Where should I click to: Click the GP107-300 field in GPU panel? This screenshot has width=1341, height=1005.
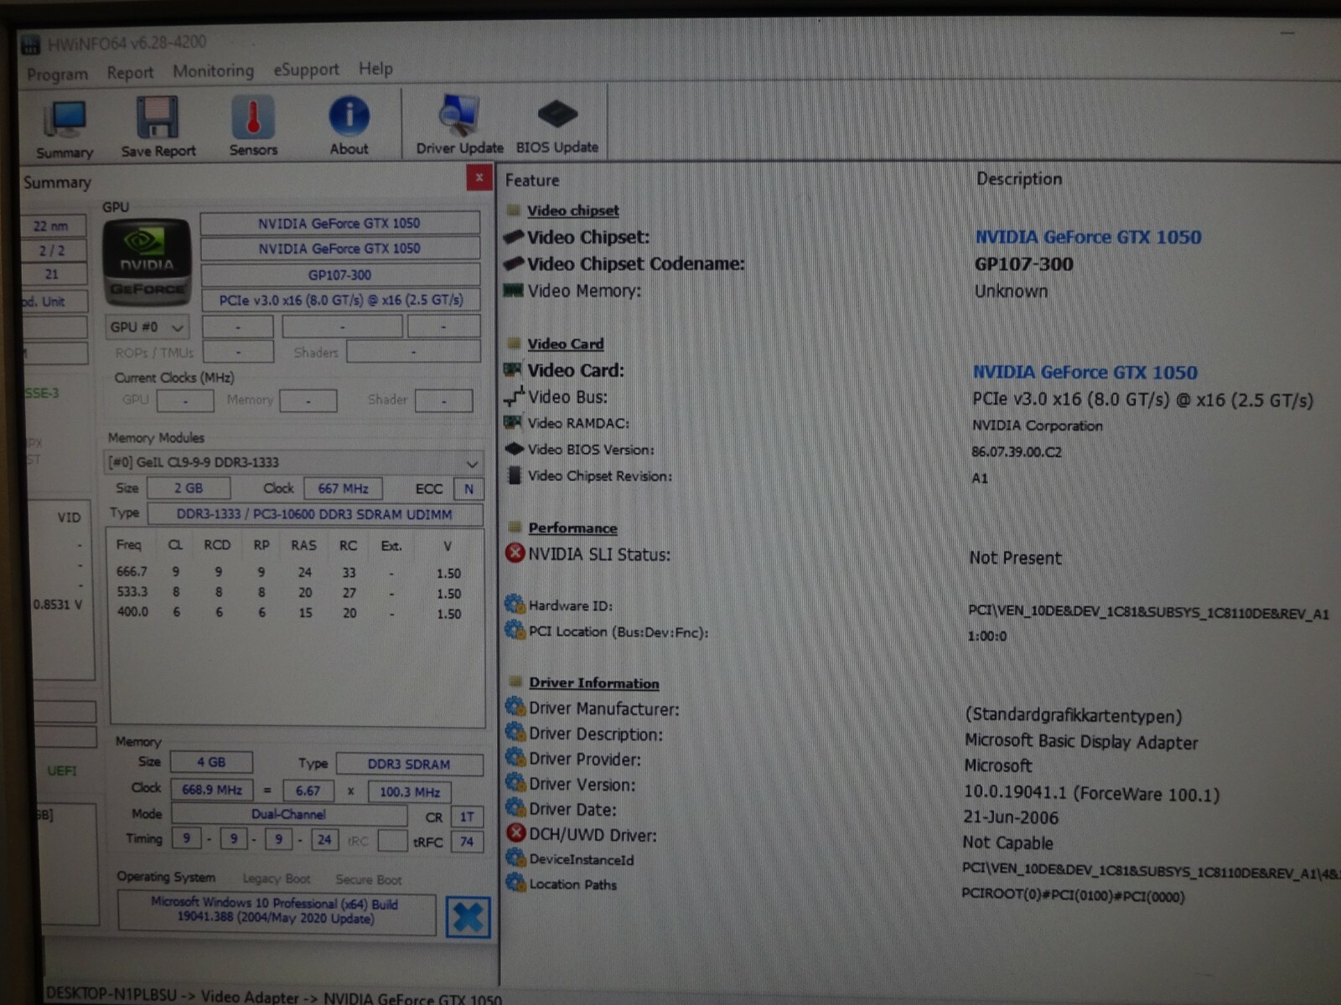click(x=339, y=275)
